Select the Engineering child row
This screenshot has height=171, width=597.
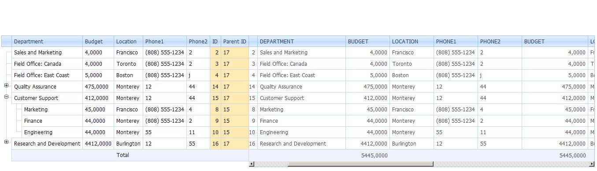pyautogui.click(x=130, y=132)
